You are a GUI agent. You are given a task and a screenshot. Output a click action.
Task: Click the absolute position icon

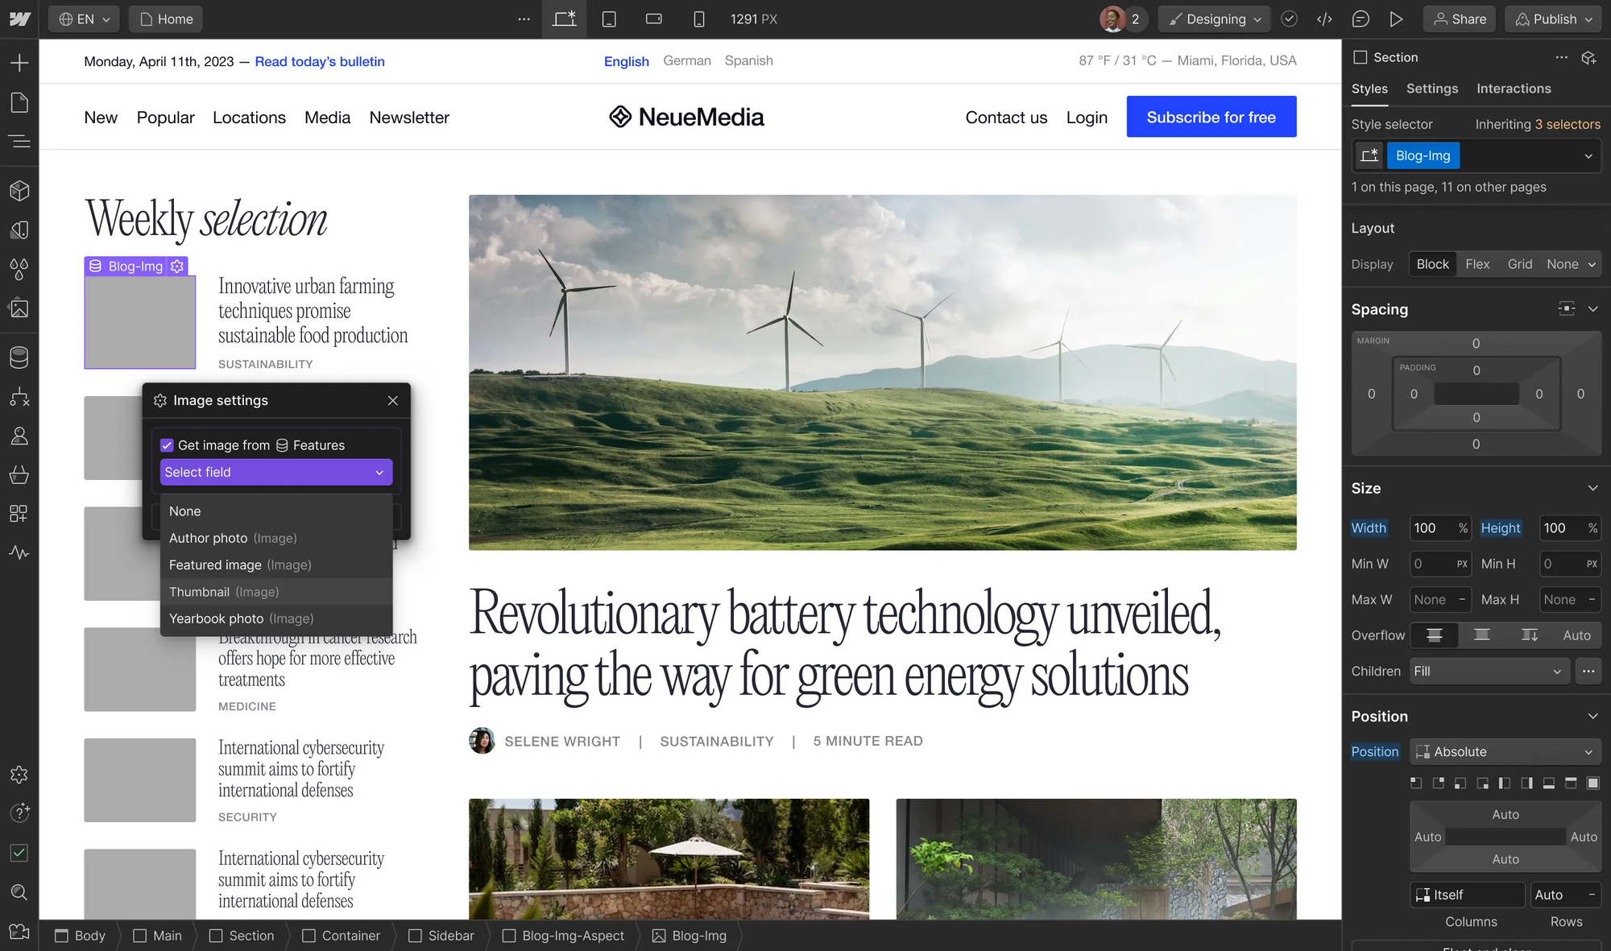[x=1423, y=750]
